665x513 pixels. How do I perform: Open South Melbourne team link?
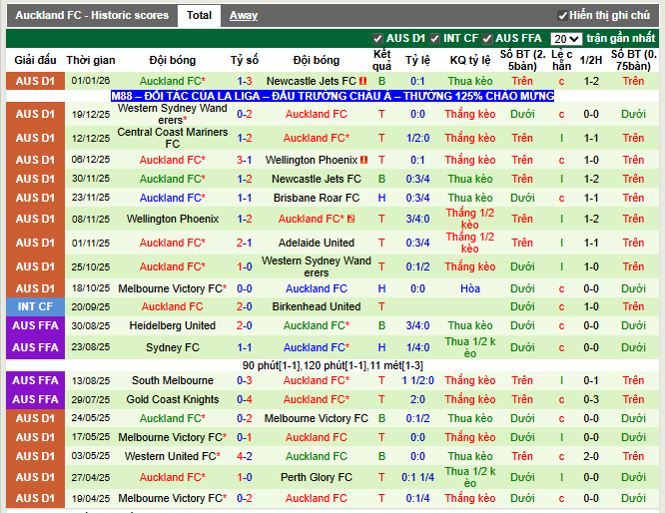point(172,380)
